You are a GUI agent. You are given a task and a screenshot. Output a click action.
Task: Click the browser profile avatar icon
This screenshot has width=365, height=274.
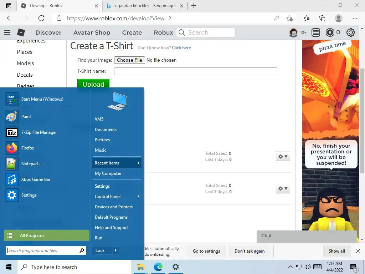(339, 18)
